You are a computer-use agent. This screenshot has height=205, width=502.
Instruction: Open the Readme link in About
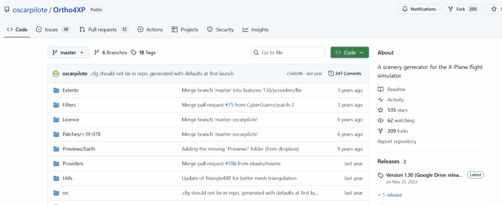click(x=392, y=89)
